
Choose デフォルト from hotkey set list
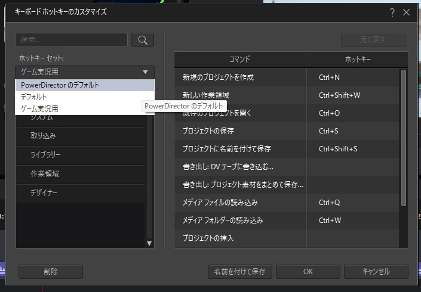[85, 97]
